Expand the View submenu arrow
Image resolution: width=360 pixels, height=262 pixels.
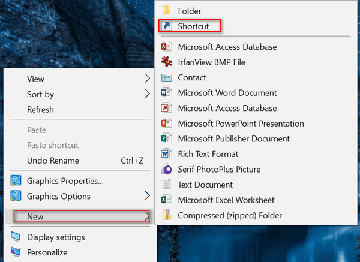tap(148, 79)
